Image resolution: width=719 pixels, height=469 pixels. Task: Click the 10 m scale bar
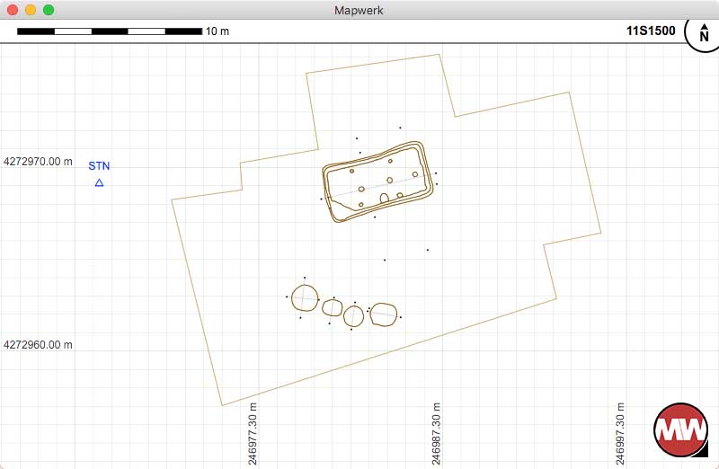pos(110,31)
